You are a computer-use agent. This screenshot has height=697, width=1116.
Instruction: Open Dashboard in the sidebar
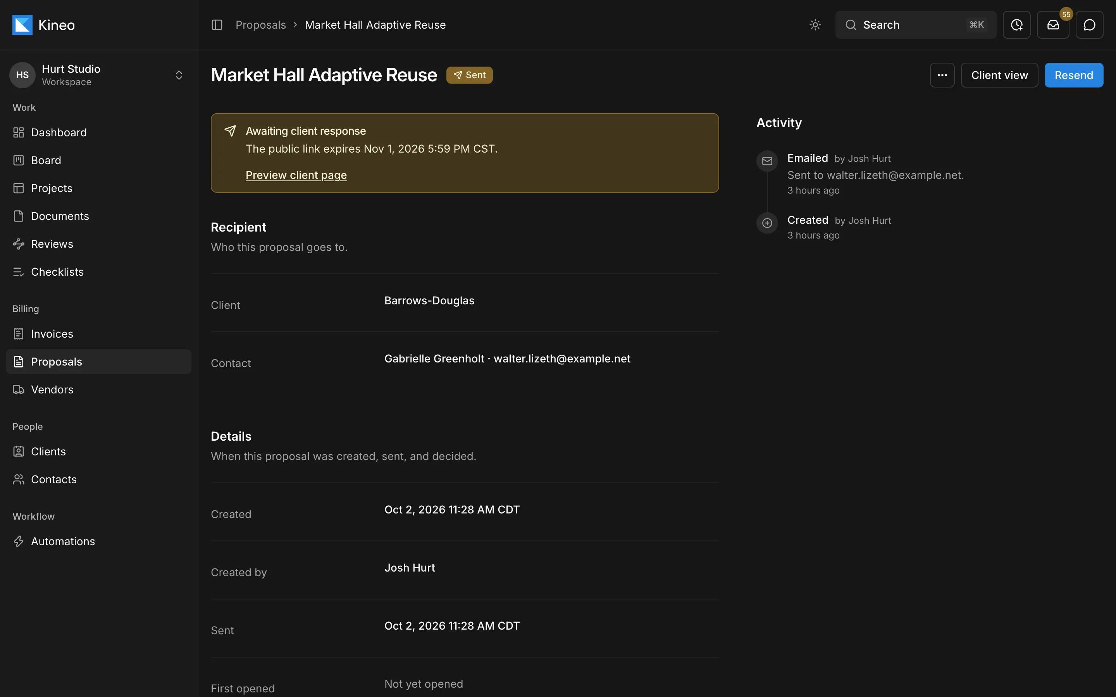(x=99, y=133)
